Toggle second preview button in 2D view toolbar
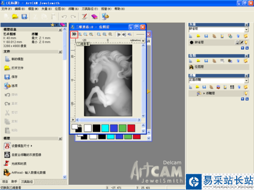 [124, 34]
